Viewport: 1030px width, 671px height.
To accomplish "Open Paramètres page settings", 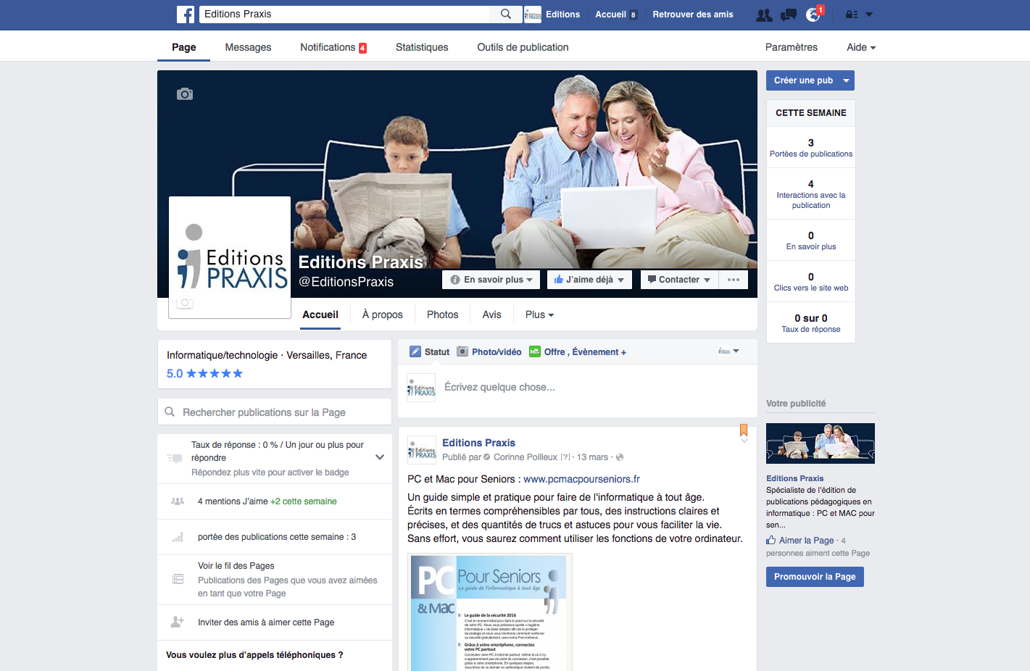I will click(791, 47).
